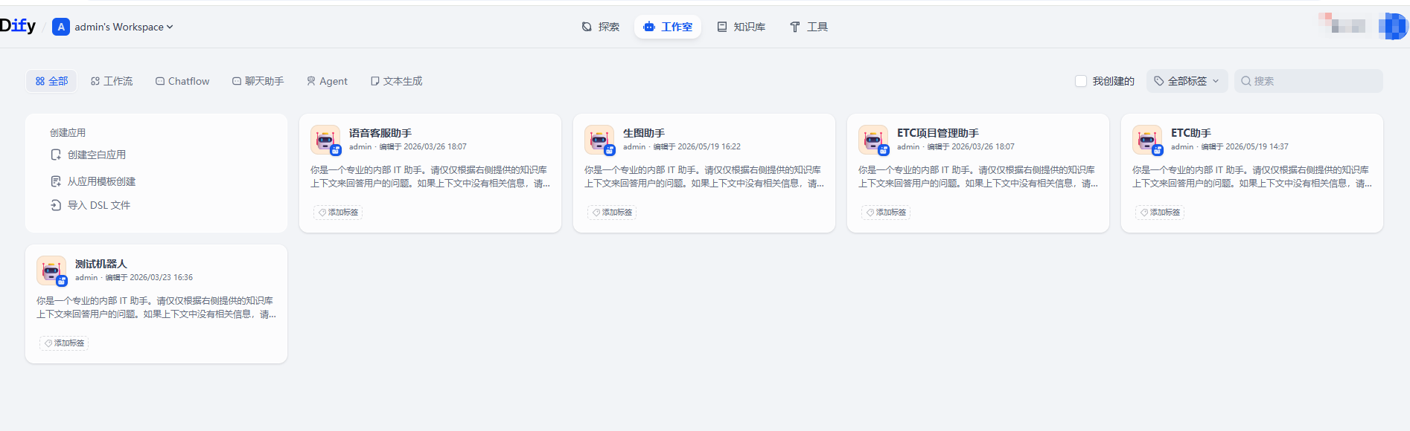Image resolution: width=1410 pixels, height=431 pixels.
Task: Select the 工作室 navigation tab
Action: click(668, 27)
